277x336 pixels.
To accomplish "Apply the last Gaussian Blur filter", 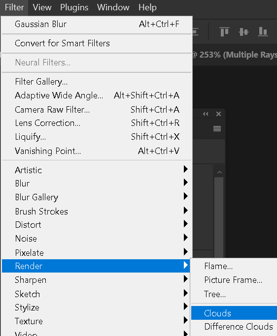I will [x=97, y=24].
